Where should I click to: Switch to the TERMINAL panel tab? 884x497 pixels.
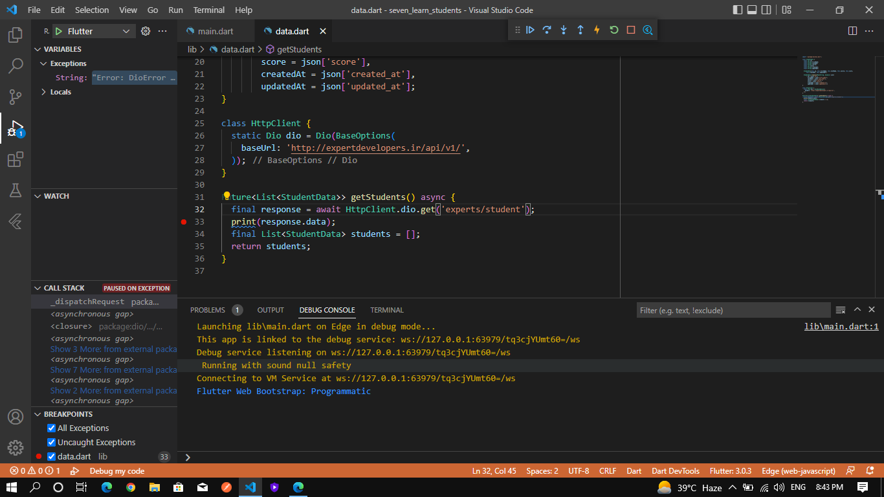pos(387,310)
